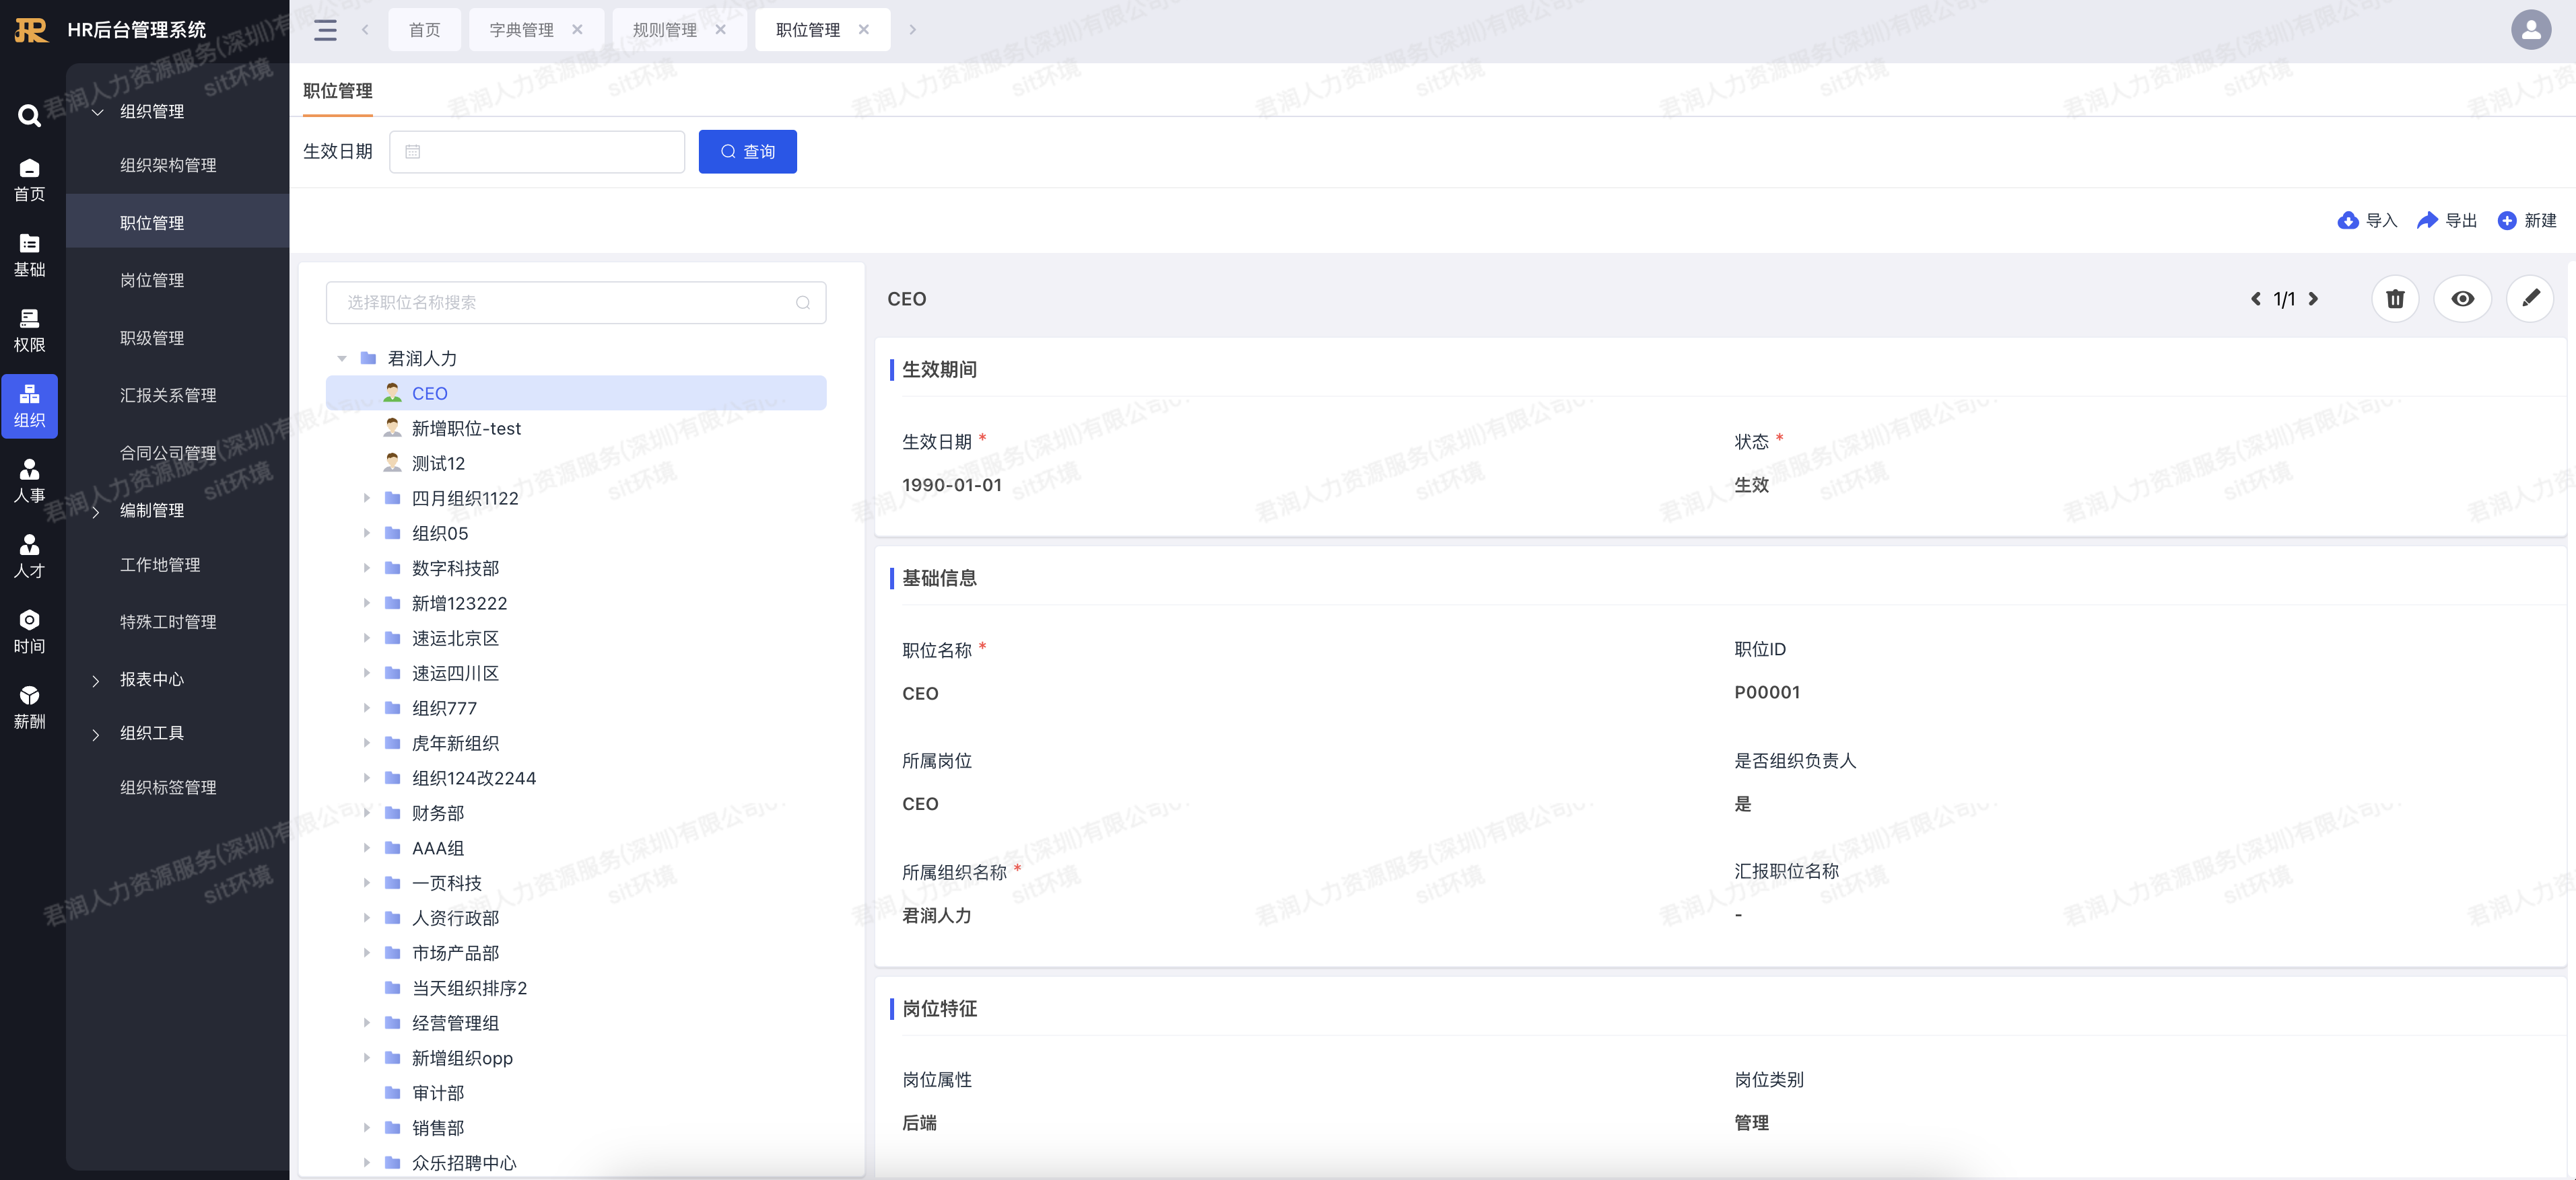Open 汇报关系管理 in the side menu
Image resolution: width=2576 pixels, height=1180 pixels.
[168, 396]
